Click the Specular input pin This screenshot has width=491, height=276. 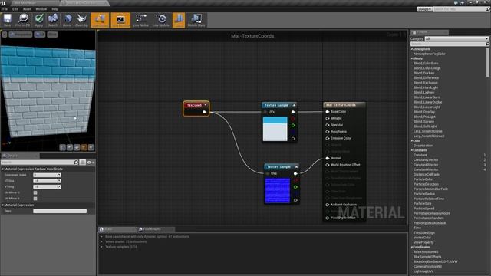pyautogui.click(x=328, y=125)
